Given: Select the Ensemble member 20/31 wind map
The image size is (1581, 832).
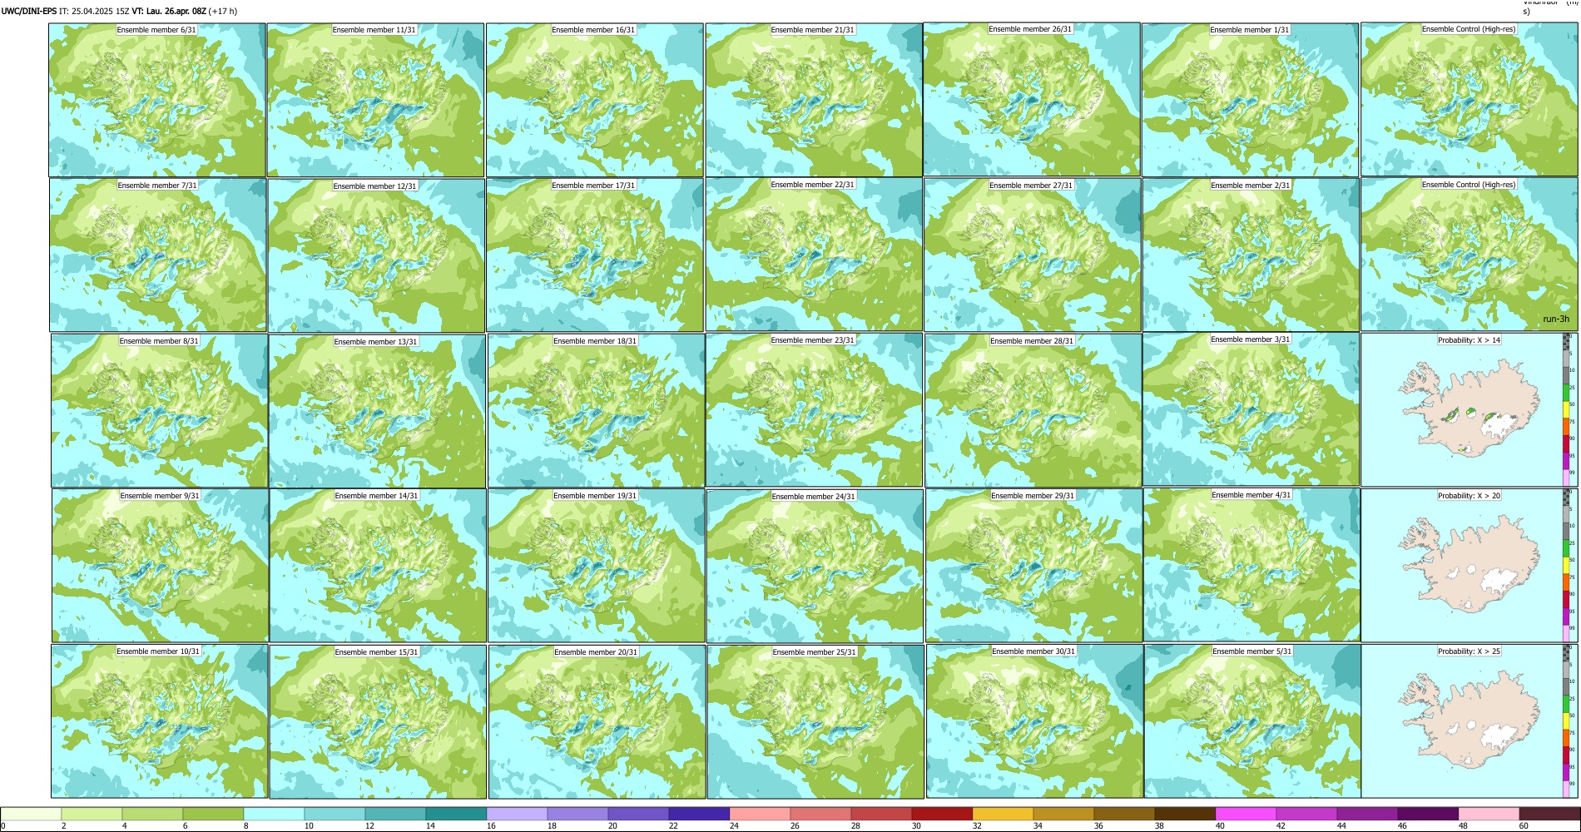Looking at the screenshot, I should tap(597, 722).
